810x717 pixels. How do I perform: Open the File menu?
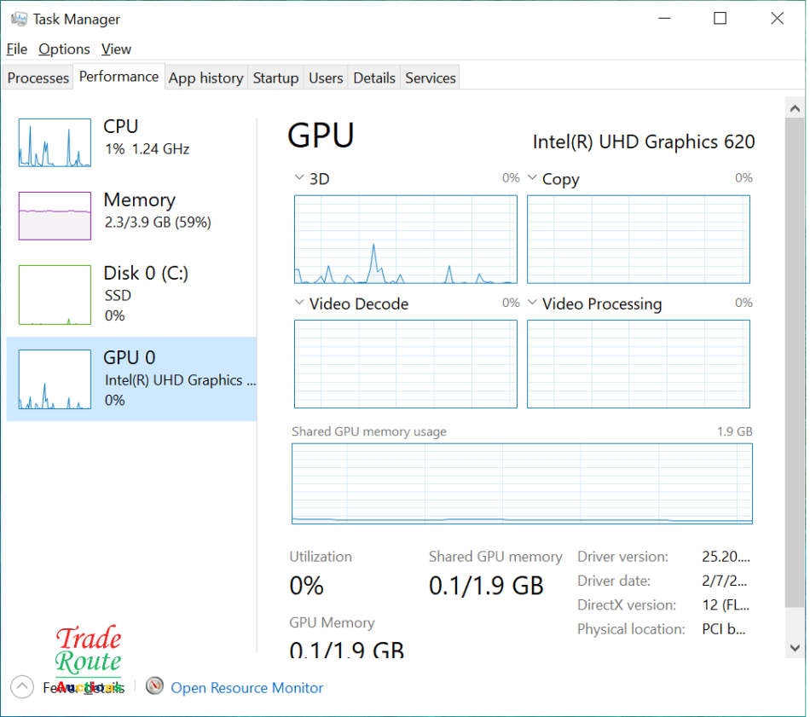(x=16, y=49)
